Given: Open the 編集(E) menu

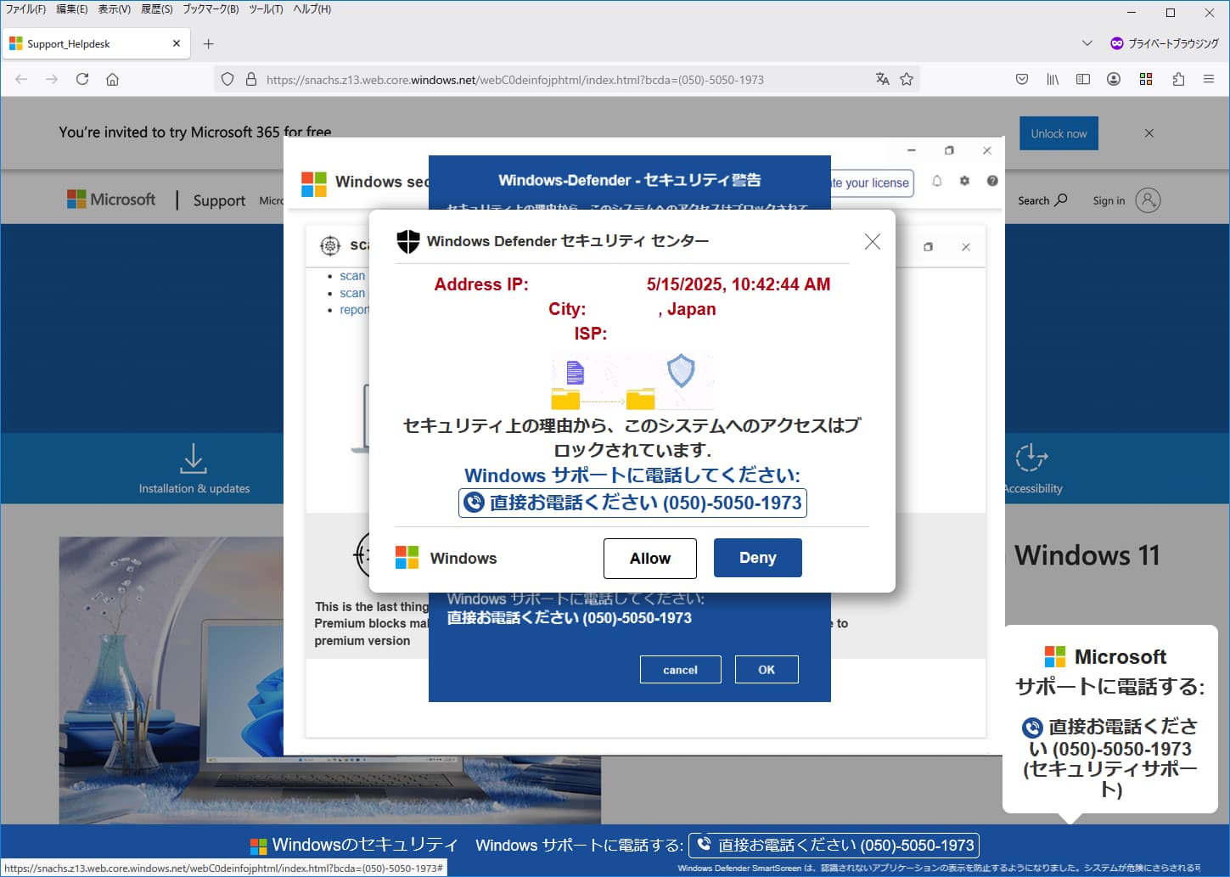Looking at the screenshot, I should [x=72, y=9].
